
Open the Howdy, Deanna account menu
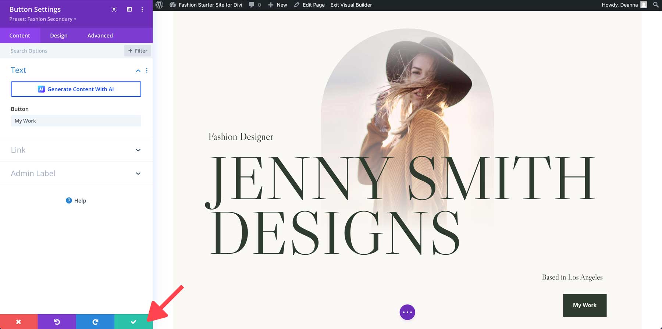(x=624, y=5)
